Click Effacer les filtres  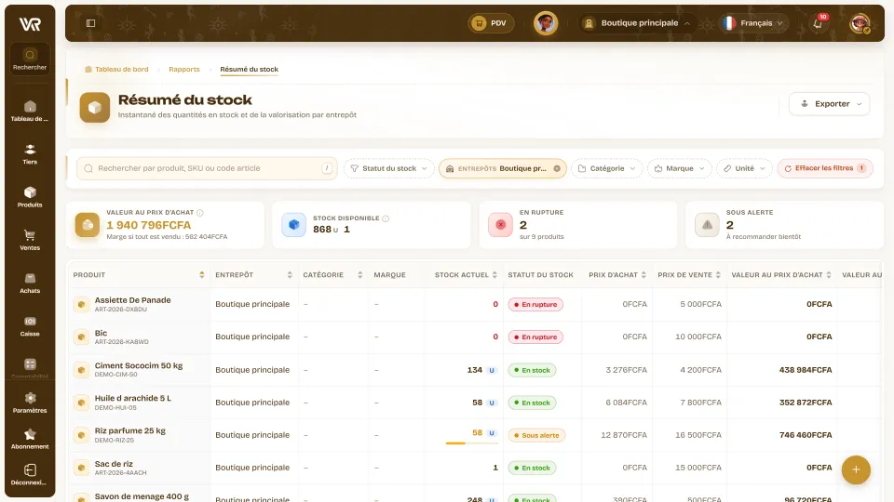point(824,168)
